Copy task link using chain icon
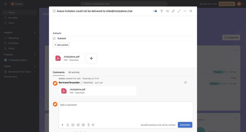246x132 pixels. click(173, 11)
